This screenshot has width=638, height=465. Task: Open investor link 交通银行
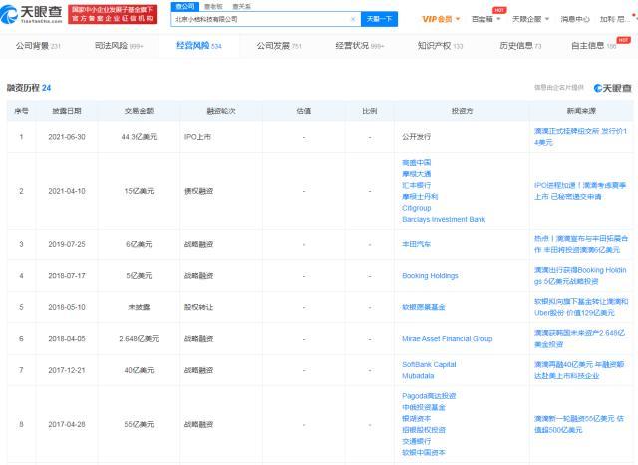pyautogui.click(x=417, y=441)
